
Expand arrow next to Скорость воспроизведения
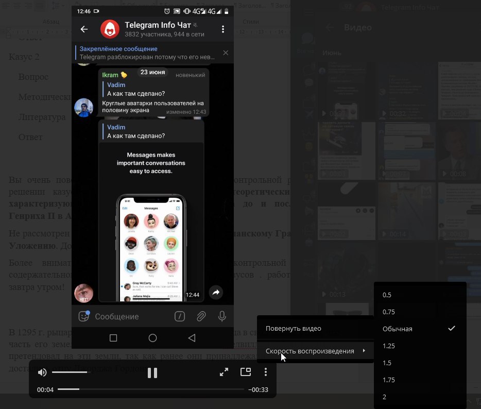364,350
